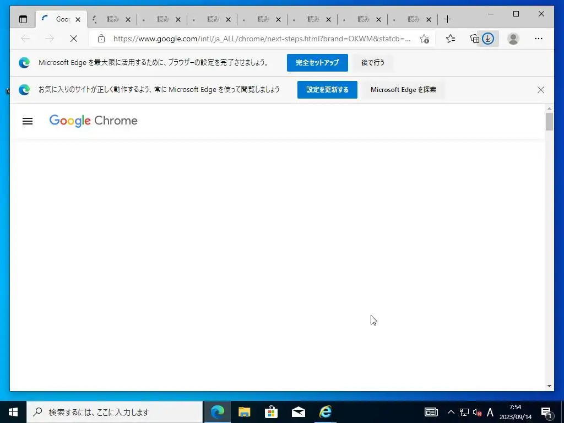
Task: Click the taskbar search box
Action: [x=115, y=412]
